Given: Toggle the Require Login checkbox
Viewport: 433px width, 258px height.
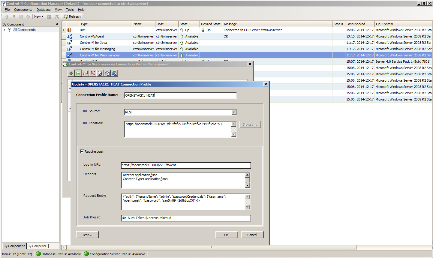Looking at the screenshot, I should point(82,151).
